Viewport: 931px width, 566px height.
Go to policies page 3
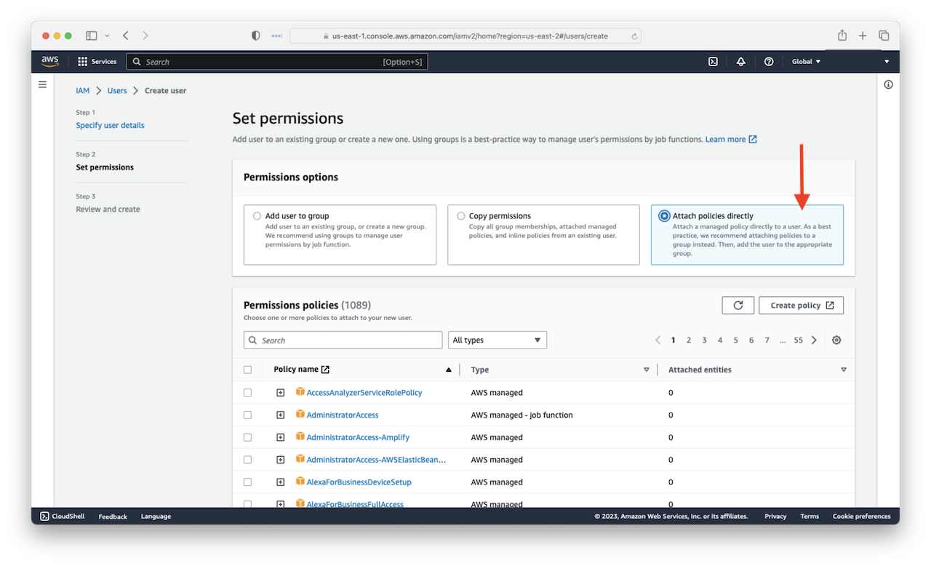704,340
